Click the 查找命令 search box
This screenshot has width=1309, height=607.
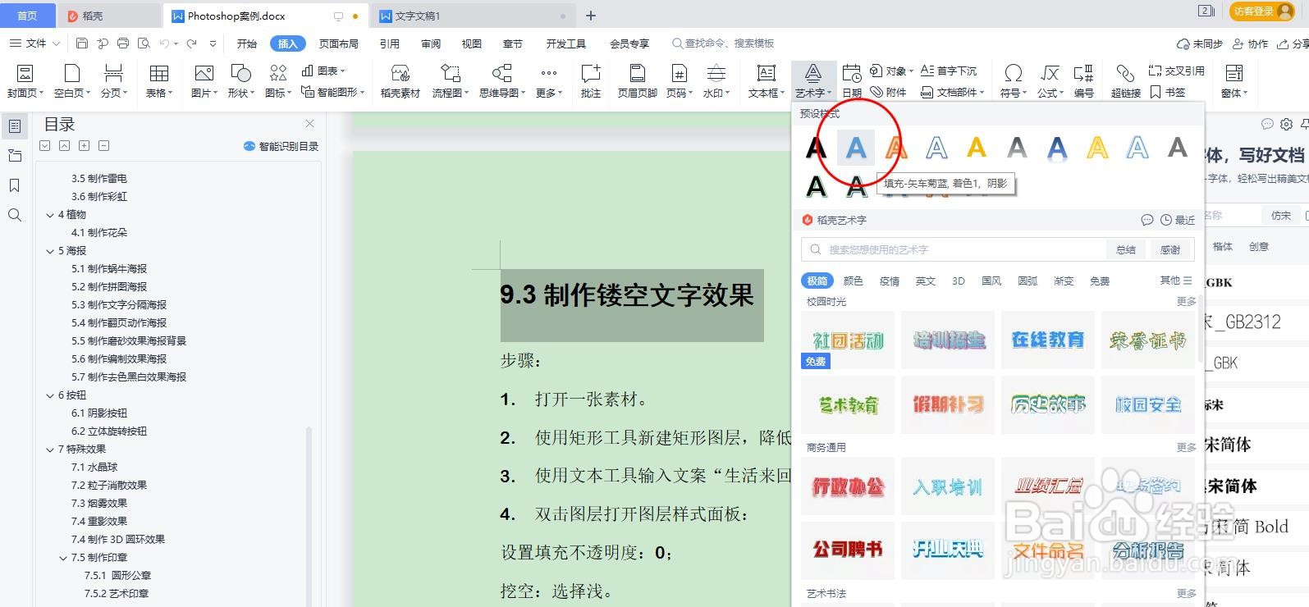tap(723, 43)
